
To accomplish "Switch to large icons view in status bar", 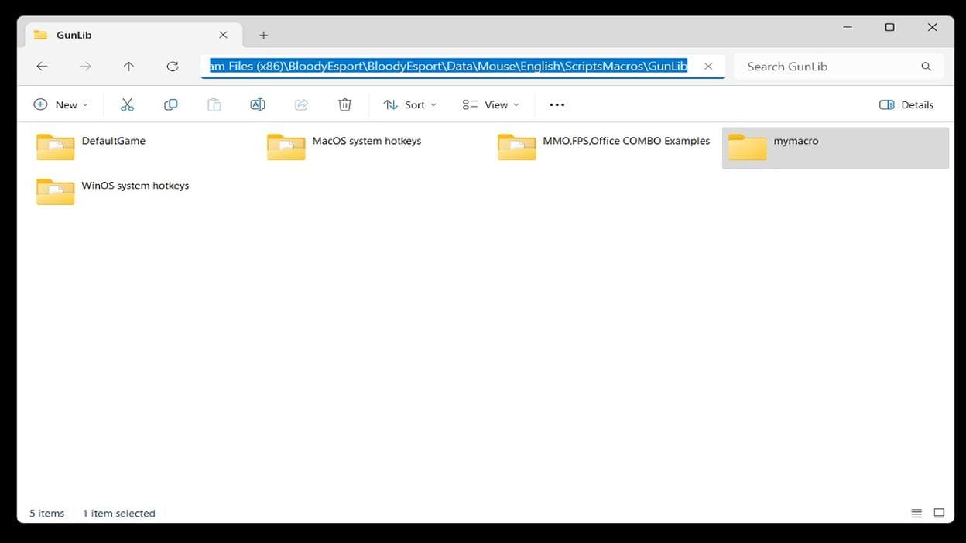I will (939, 513).
